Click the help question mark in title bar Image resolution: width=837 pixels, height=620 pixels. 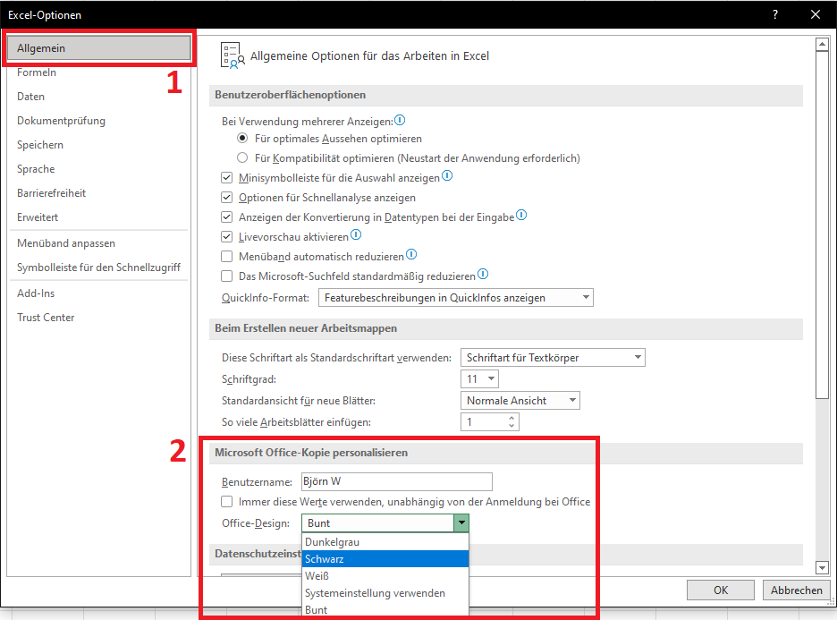click(775, 14)
